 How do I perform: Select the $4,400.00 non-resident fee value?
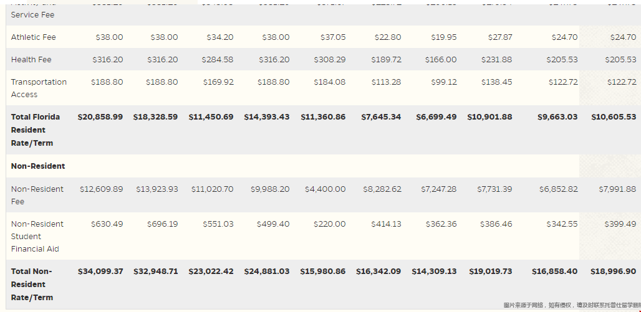click(x=325, y=189)
